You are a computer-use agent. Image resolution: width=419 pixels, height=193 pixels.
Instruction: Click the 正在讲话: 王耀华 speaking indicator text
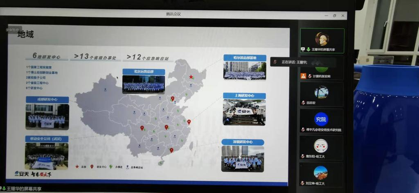[x=294, y=62]
